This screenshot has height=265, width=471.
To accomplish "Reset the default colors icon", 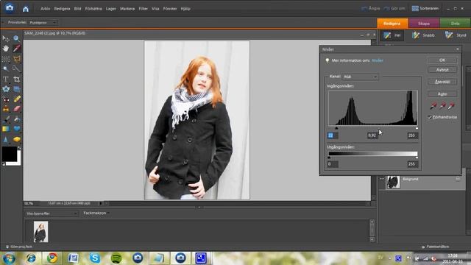I will tap(4, 164).
